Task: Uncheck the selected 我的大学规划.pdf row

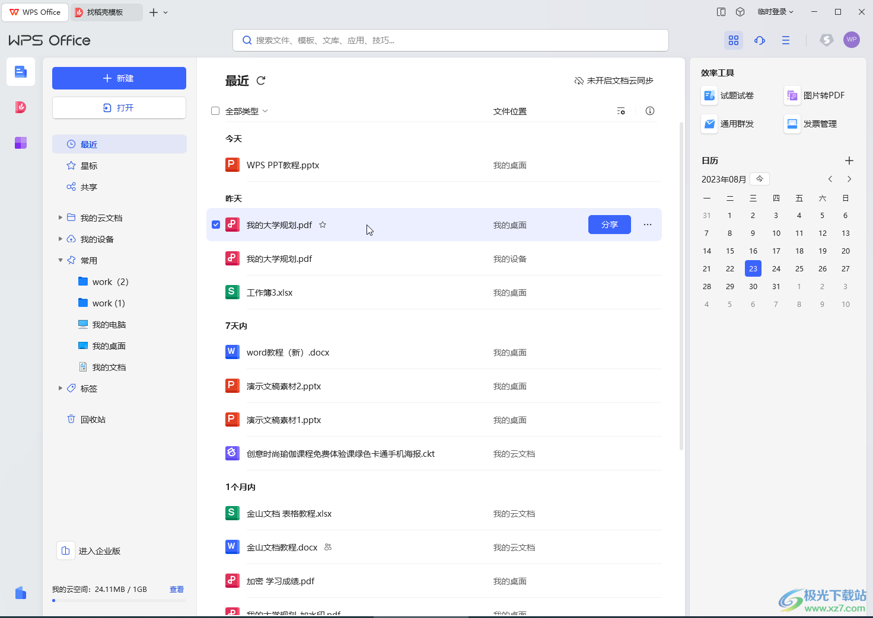Action: click(x=216, y=225)
